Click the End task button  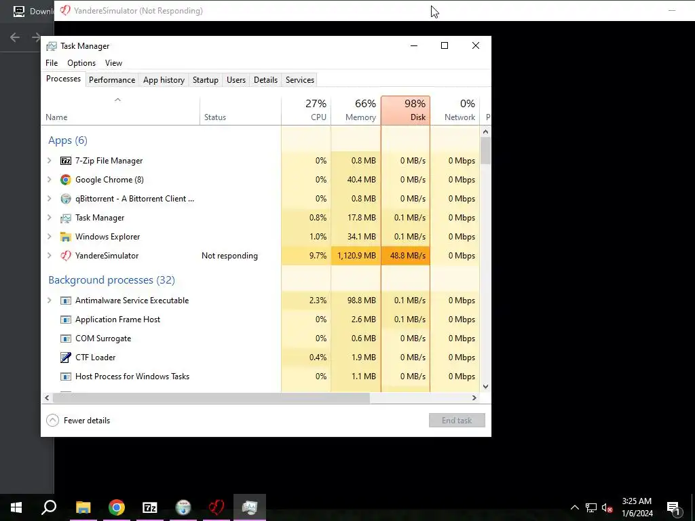click(x=457, y=421)
